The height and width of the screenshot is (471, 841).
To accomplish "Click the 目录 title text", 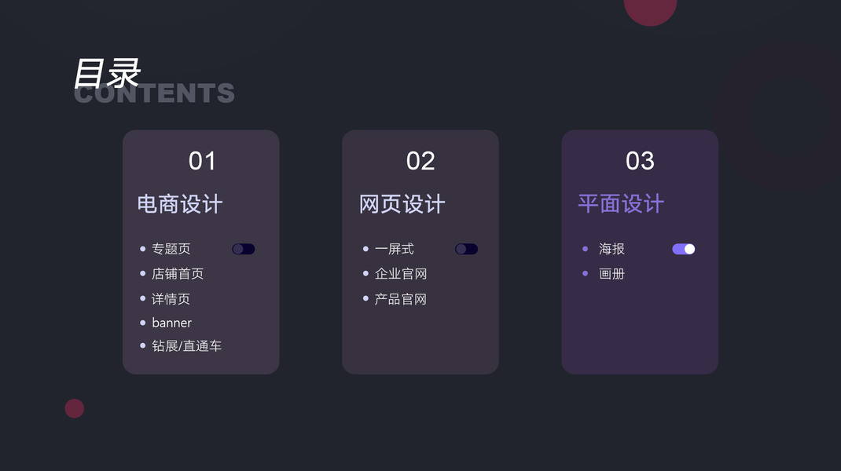I will [107, 73].
